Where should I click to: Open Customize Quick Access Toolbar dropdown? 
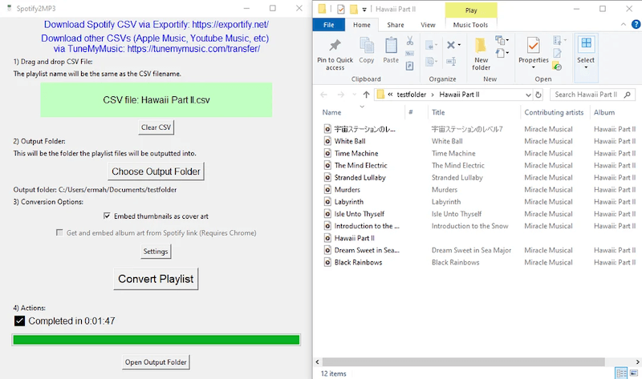click(x=364, y=10)
